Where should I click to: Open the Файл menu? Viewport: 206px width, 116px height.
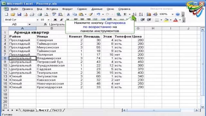click(x=14, y=9)
